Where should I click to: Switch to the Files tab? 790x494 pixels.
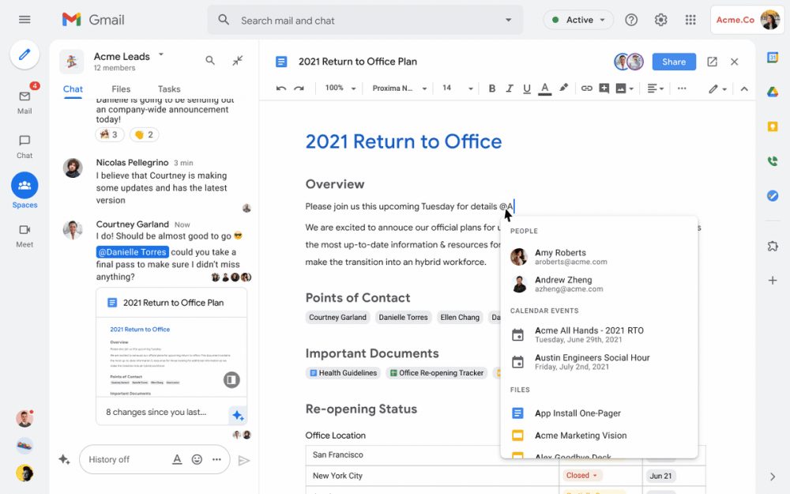click(x=120, y=89)
